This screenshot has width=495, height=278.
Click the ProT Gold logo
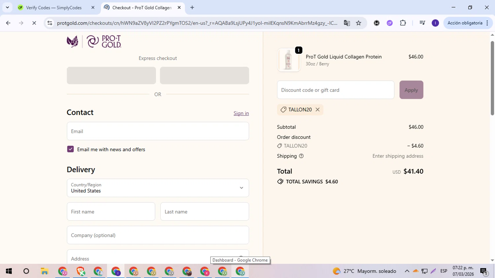coord(94,42)
